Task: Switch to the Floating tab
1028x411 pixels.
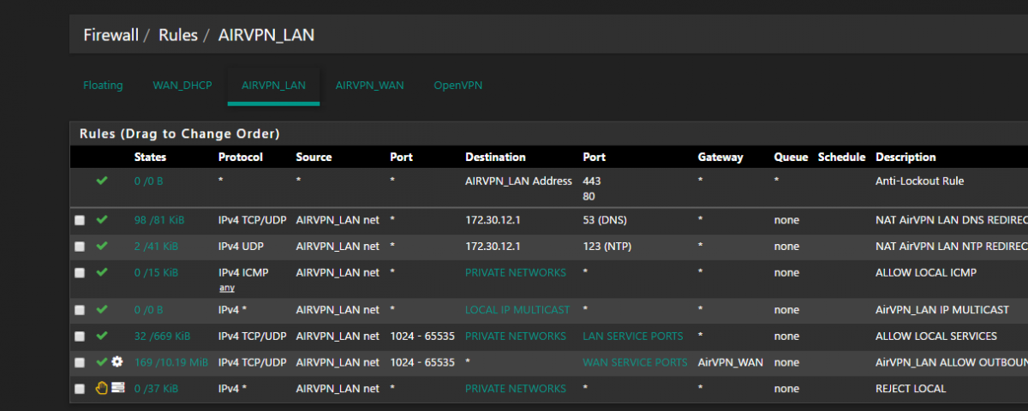Action: coord(103,86)
